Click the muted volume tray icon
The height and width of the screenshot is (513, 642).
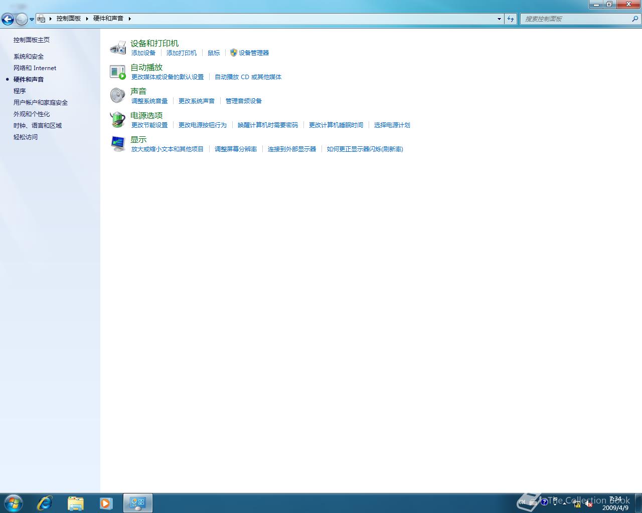click(589, 504)
